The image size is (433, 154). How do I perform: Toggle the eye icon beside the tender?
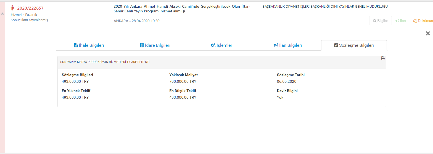pos(2,13)
